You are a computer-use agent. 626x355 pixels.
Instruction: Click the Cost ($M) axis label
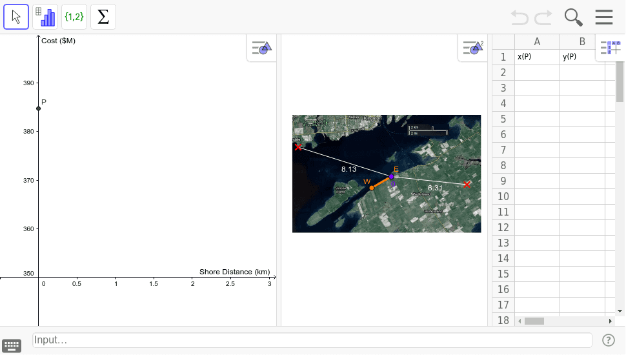click(x=58, y=41)
